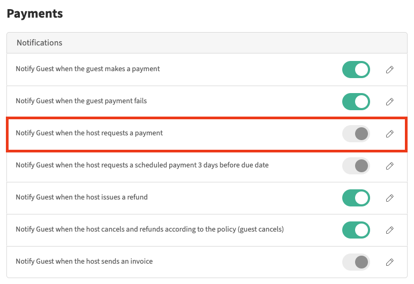Click the Notifications section header
The height and width of the screenshot is (284, 414).
[x=40, y=43]
